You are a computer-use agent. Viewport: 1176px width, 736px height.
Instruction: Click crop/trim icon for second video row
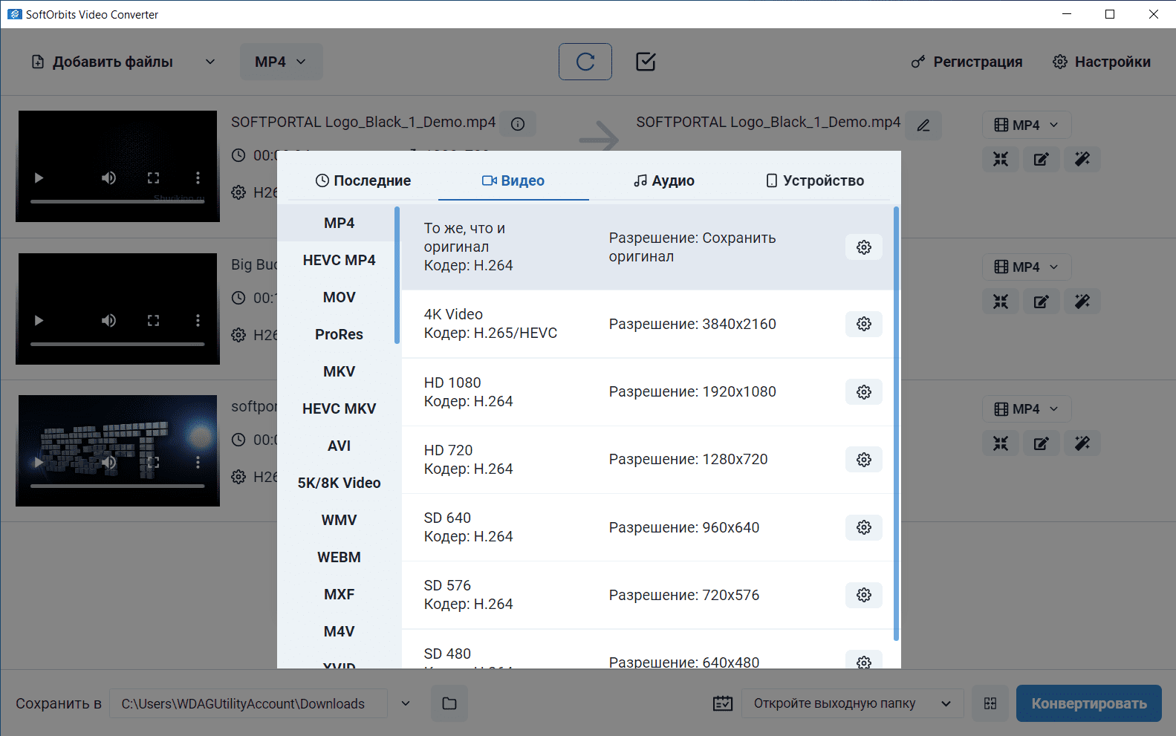(x=1001, y=302)
